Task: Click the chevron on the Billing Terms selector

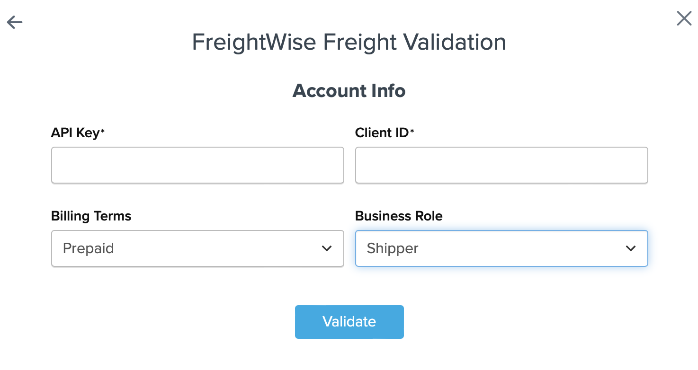Action: [x=327, y=248]
